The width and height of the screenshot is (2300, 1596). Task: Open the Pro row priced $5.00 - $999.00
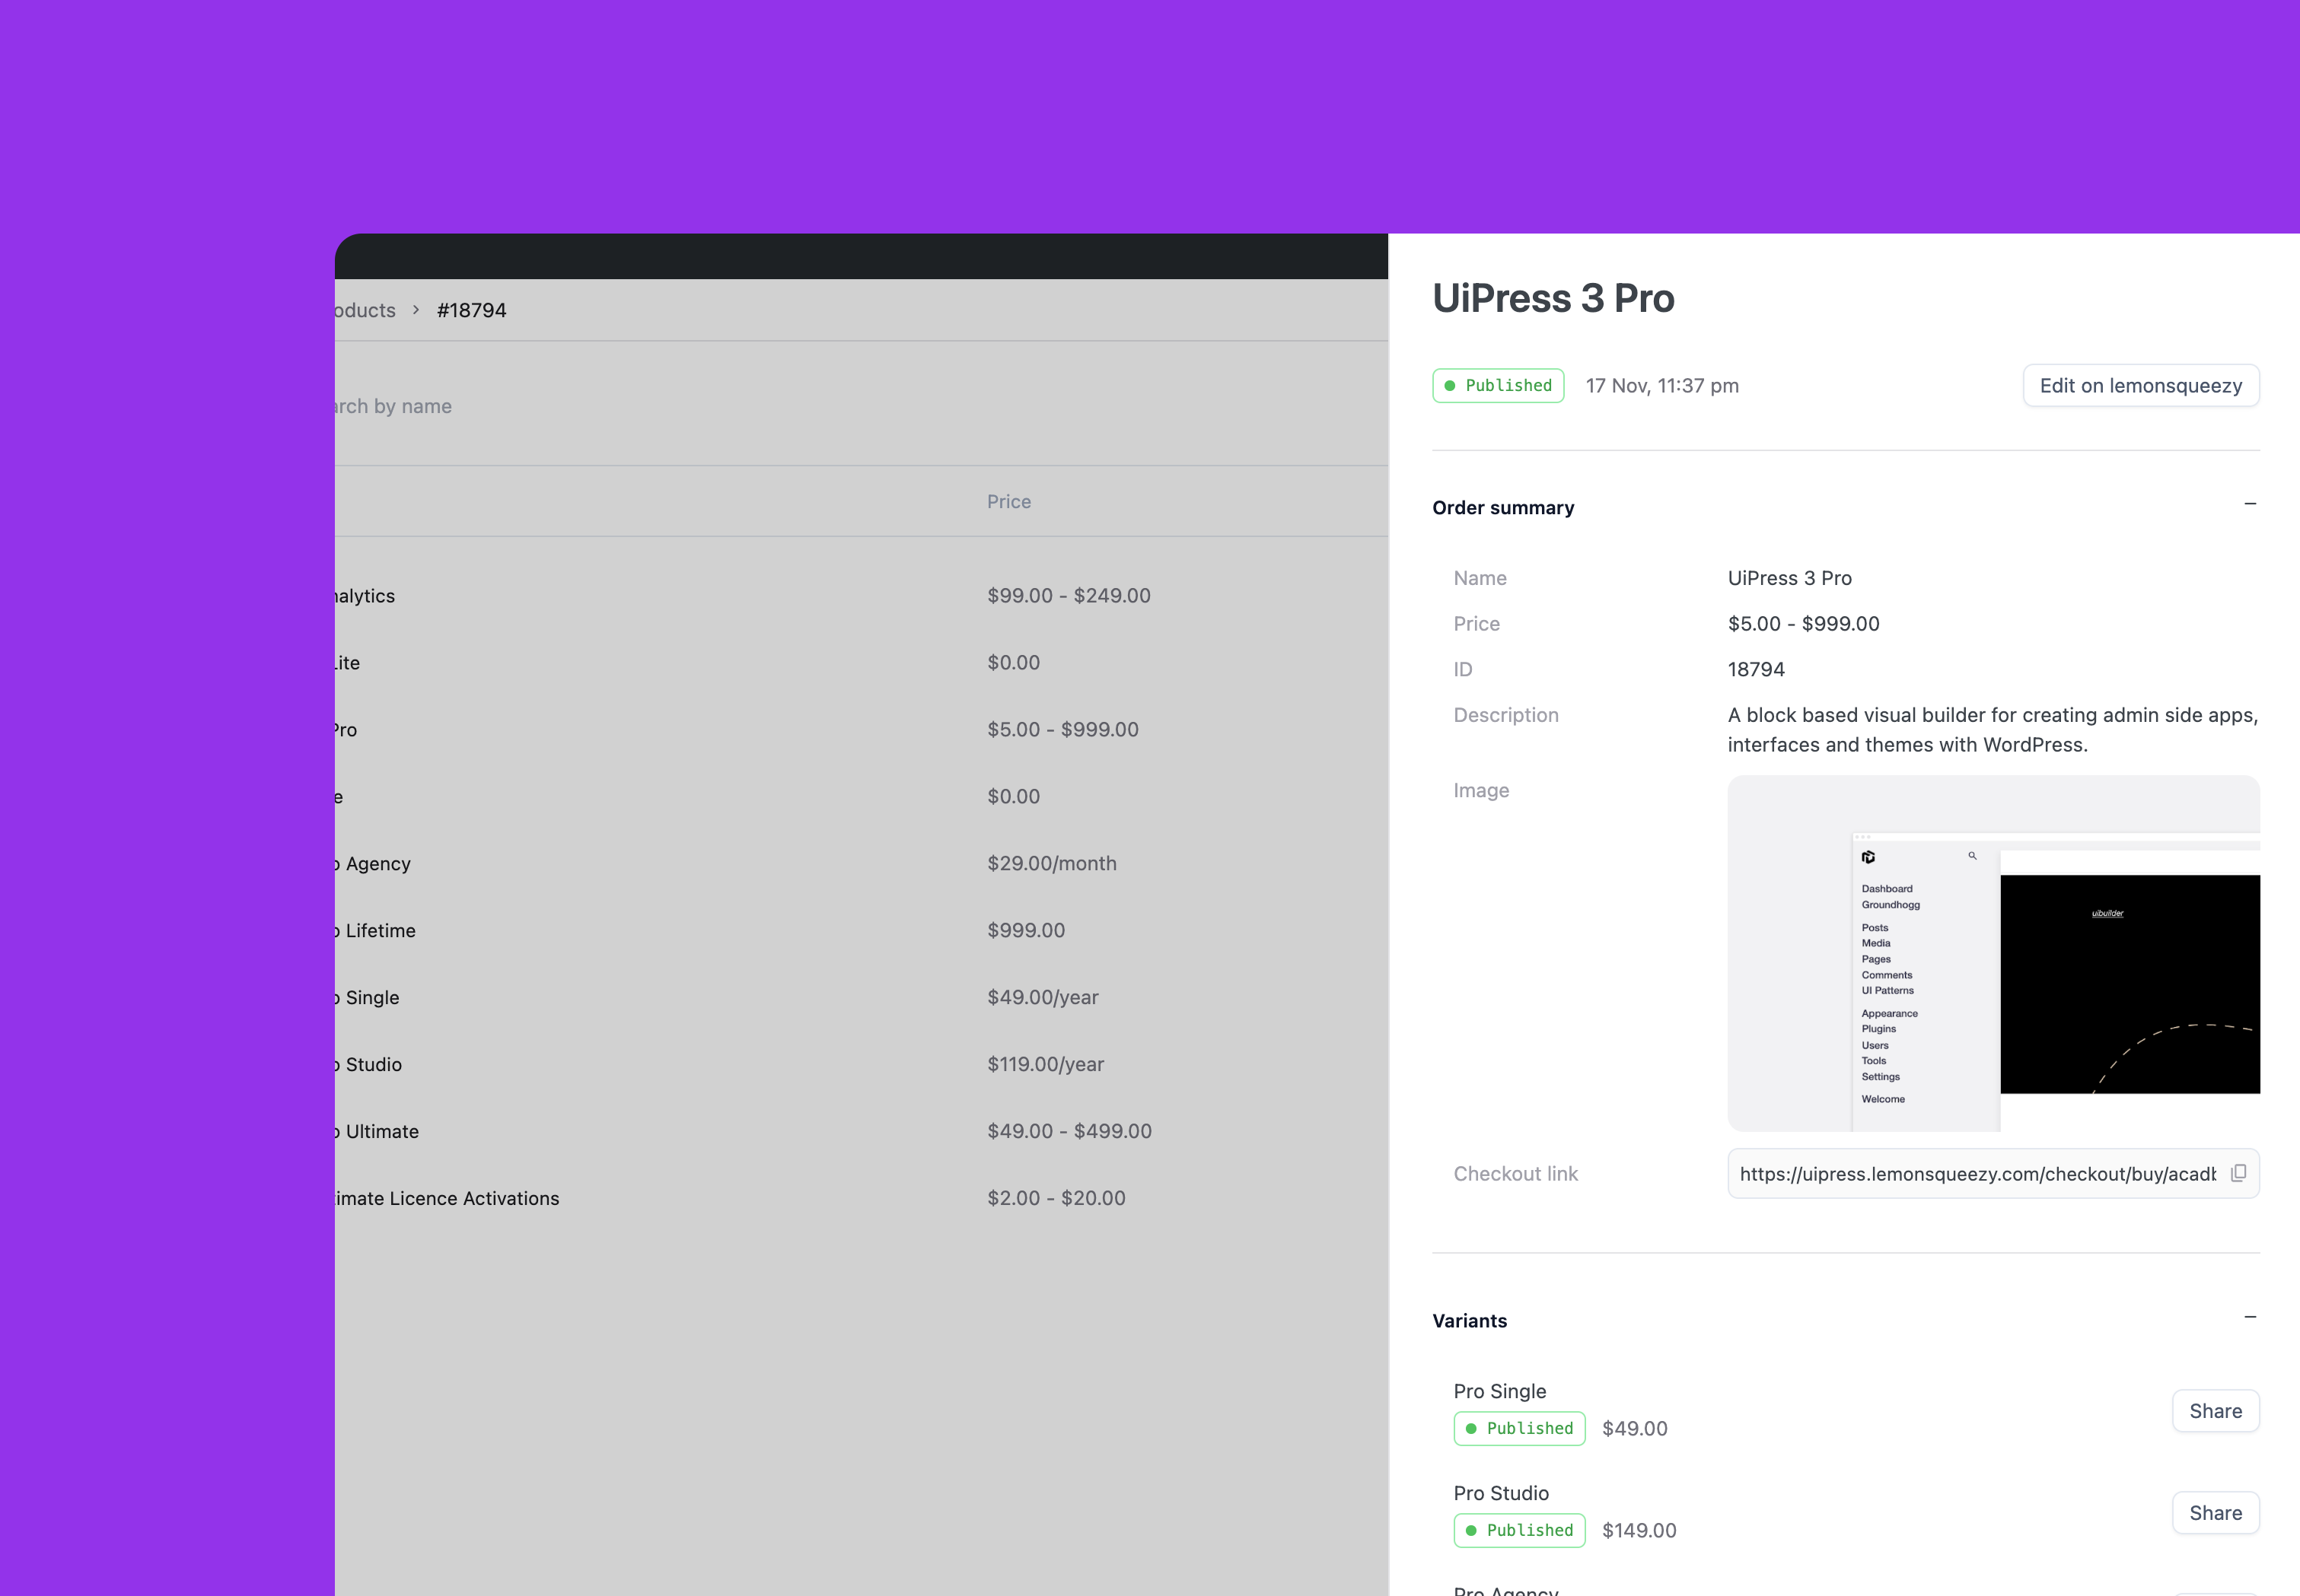(860, 729)
